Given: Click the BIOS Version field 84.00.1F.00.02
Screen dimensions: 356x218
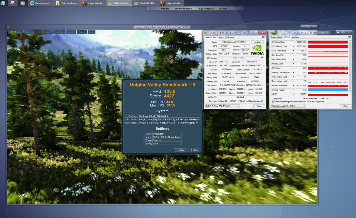Looking at the screenshot, I should pyautogui.click(x=238, y=58).
